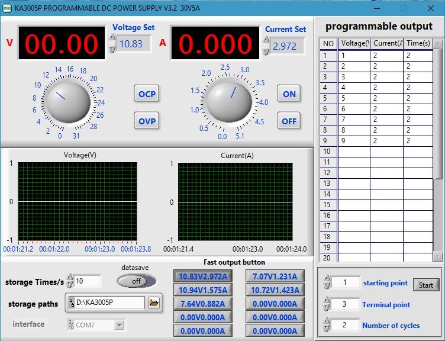The image size is (445, 341).
Task: Toggle the OVP over-voltage protection button
Action: pos(147,121)
